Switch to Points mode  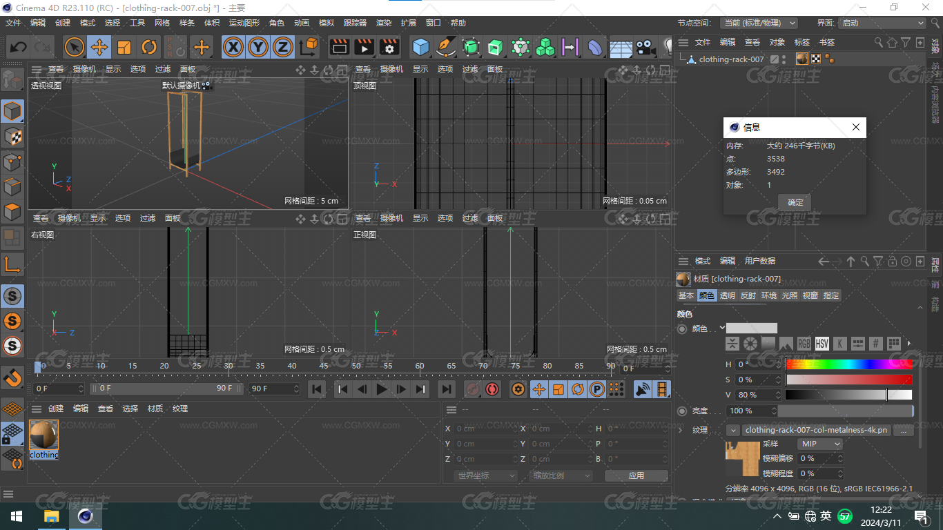(13, 161)
